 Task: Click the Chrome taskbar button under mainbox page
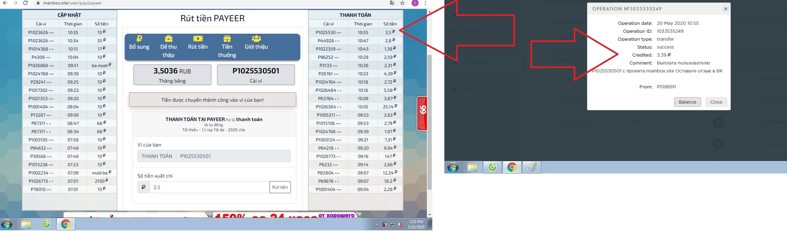coord(66,224)
